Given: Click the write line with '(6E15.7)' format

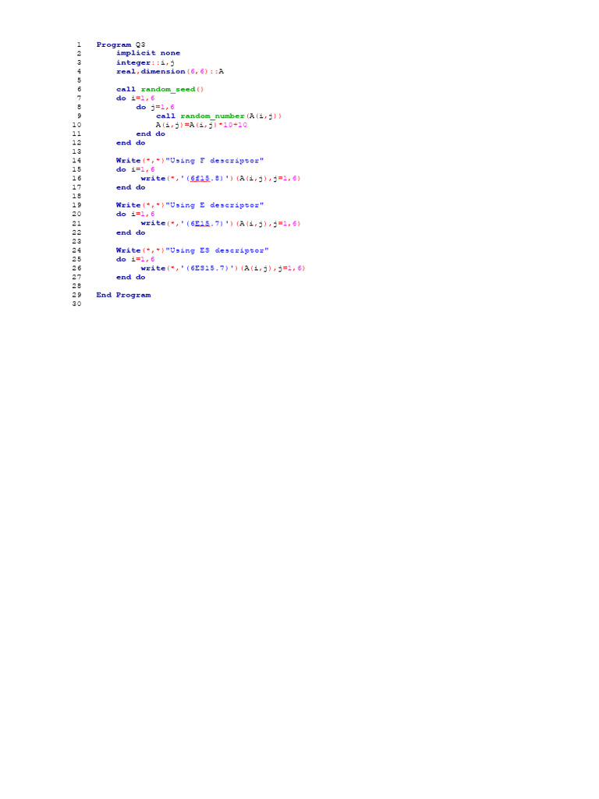Looking at the screenshot, I should tap(221, 223).
